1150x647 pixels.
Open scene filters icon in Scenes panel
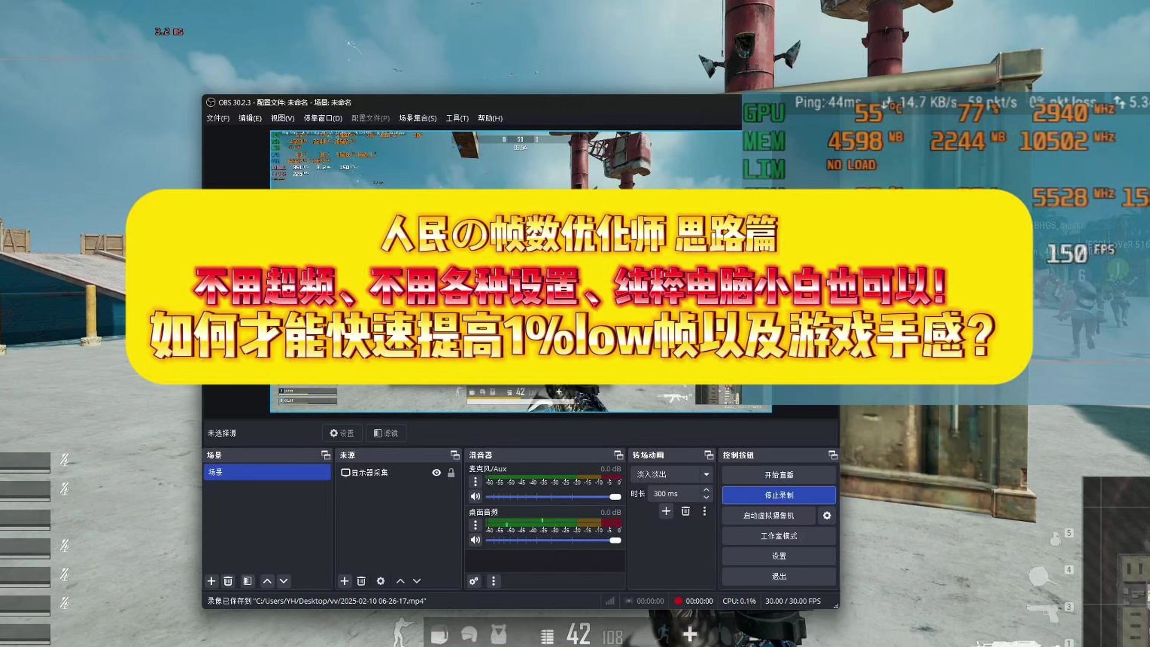(247, 581)
